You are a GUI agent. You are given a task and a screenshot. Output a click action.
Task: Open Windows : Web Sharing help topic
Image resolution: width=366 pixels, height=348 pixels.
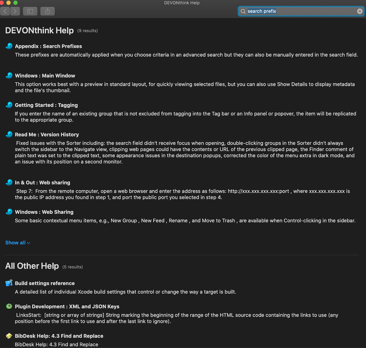pos(44,212)
